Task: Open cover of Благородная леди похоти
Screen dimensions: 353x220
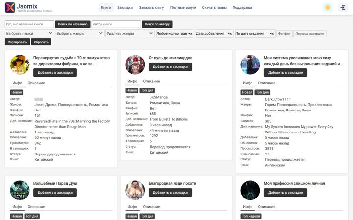Action: pos(135,190)
